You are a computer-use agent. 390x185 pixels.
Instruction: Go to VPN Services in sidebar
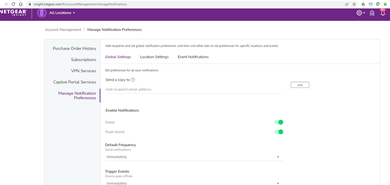pyautogui.click(x=83, y=71)
